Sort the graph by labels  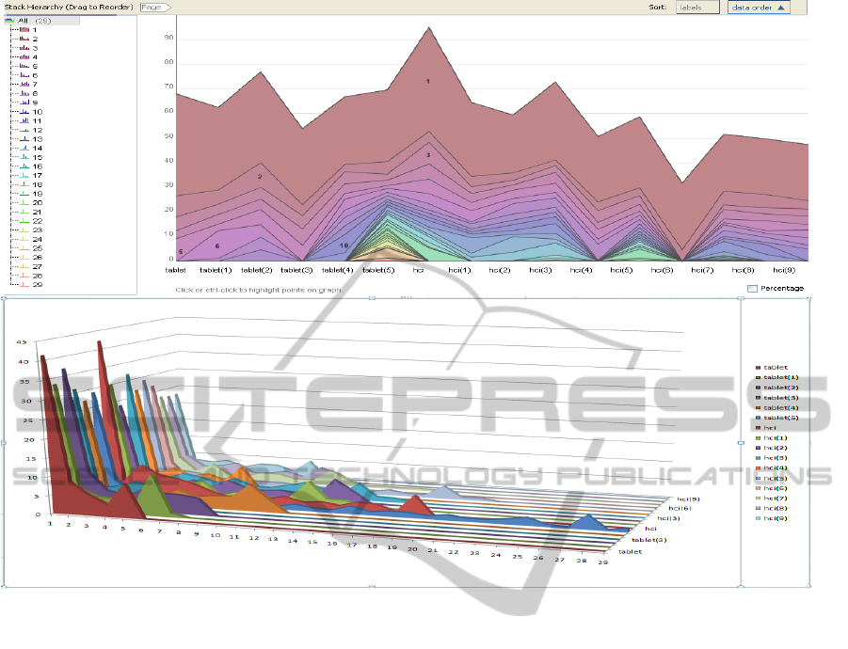pos(697,8)
